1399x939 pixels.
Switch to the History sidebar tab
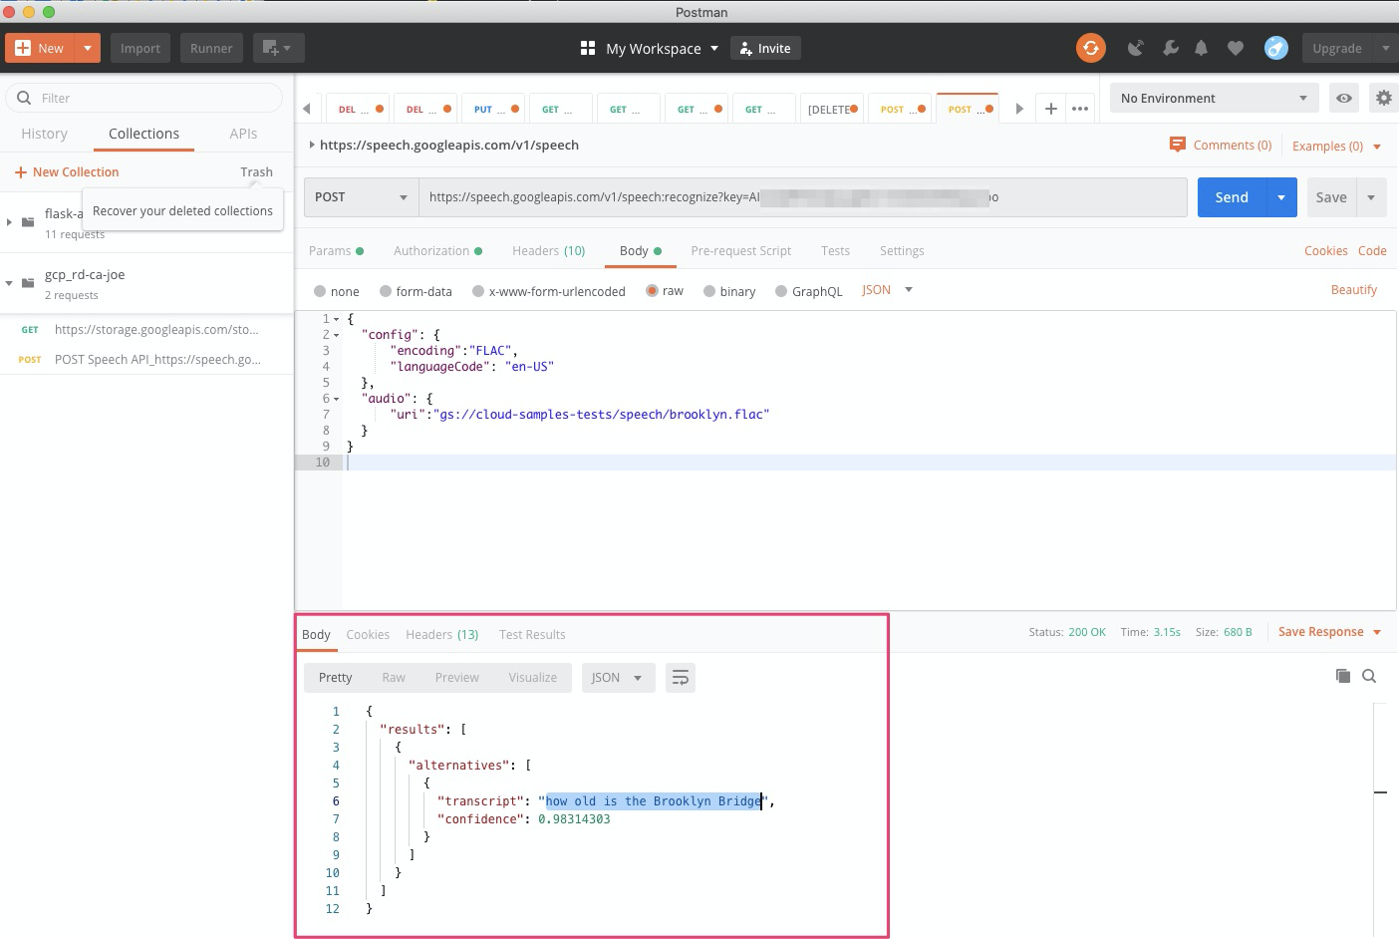(45, 134)
